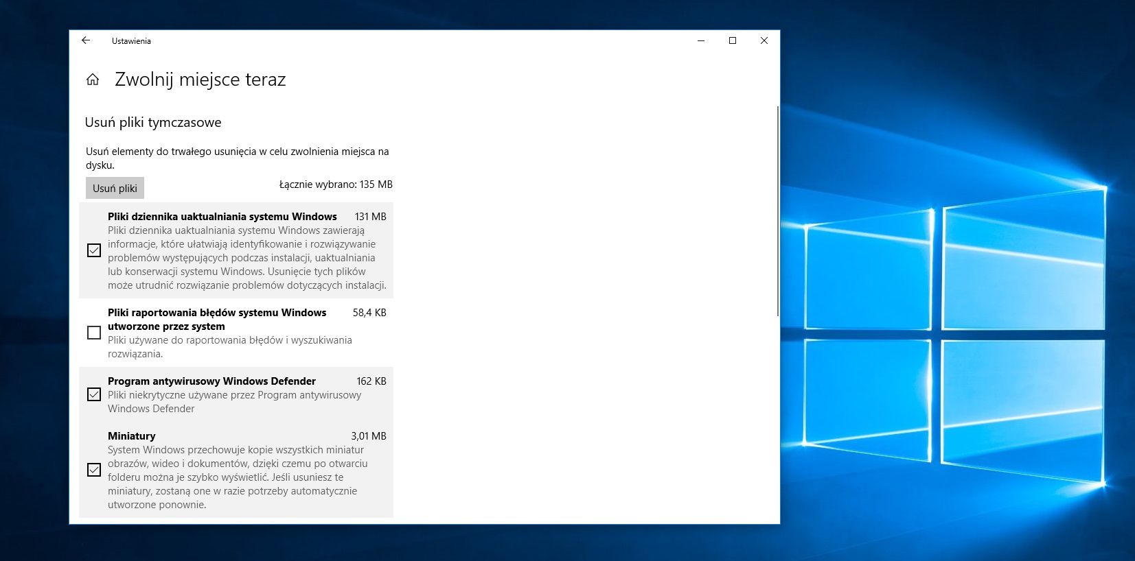Click the 'Łącznie wybrano: 135 MB' text

tap(336, 184)
